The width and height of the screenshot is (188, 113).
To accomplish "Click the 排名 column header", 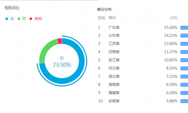I will [x=102, y=18].
